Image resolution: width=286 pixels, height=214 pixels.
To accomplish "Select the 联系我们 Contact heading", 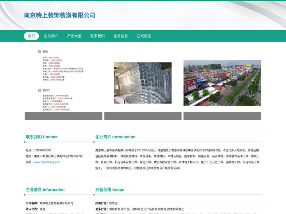I will (x=42, y=137).
